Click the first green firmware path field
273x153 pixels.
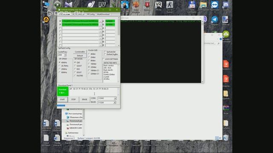coord(80,21)
